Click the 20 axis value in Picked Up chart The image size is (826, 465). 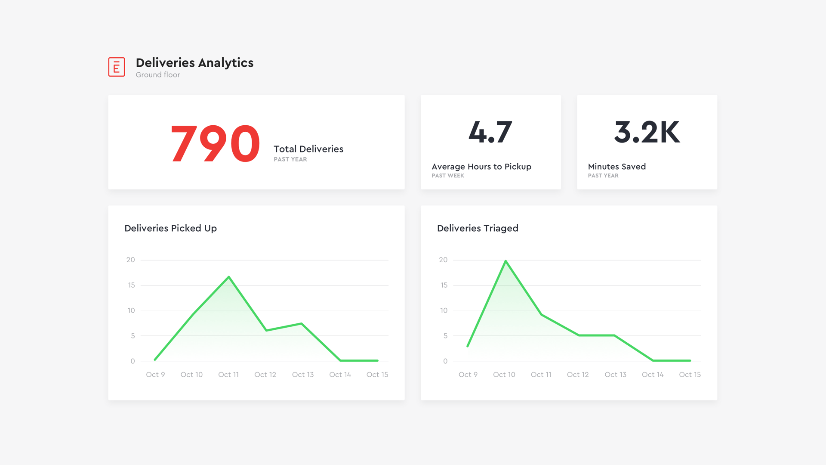coord(130,260)
